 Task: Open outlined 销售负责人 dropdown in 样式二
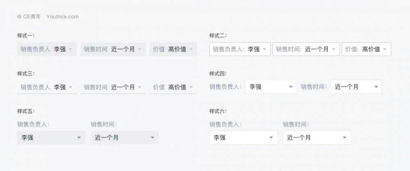[240, 49]
